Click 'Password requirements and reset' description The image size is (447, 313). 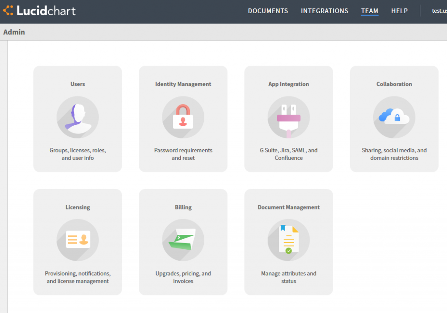click(183, 154)
